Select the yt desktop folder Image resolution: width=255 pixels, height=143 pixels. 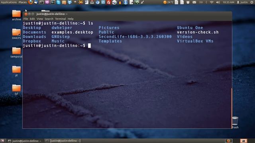coord(16,71)
